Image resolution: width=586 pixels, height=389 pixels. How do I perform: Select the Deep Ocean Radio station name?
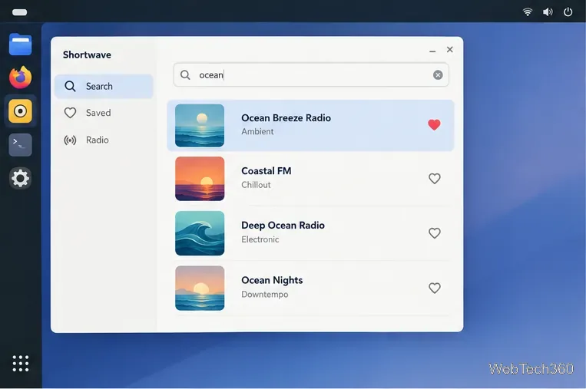pyautogui.click(x=283, y=226)
